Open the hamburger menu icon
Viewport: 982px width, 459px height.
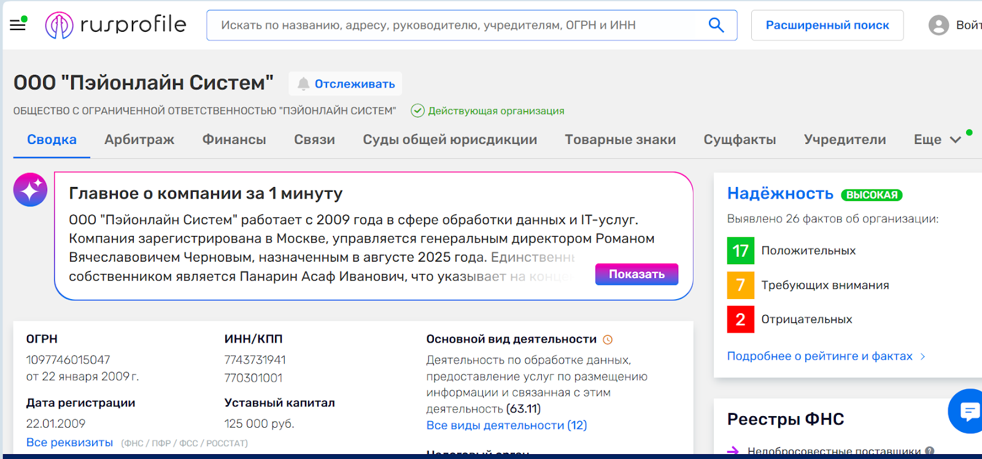click(18, 25)
